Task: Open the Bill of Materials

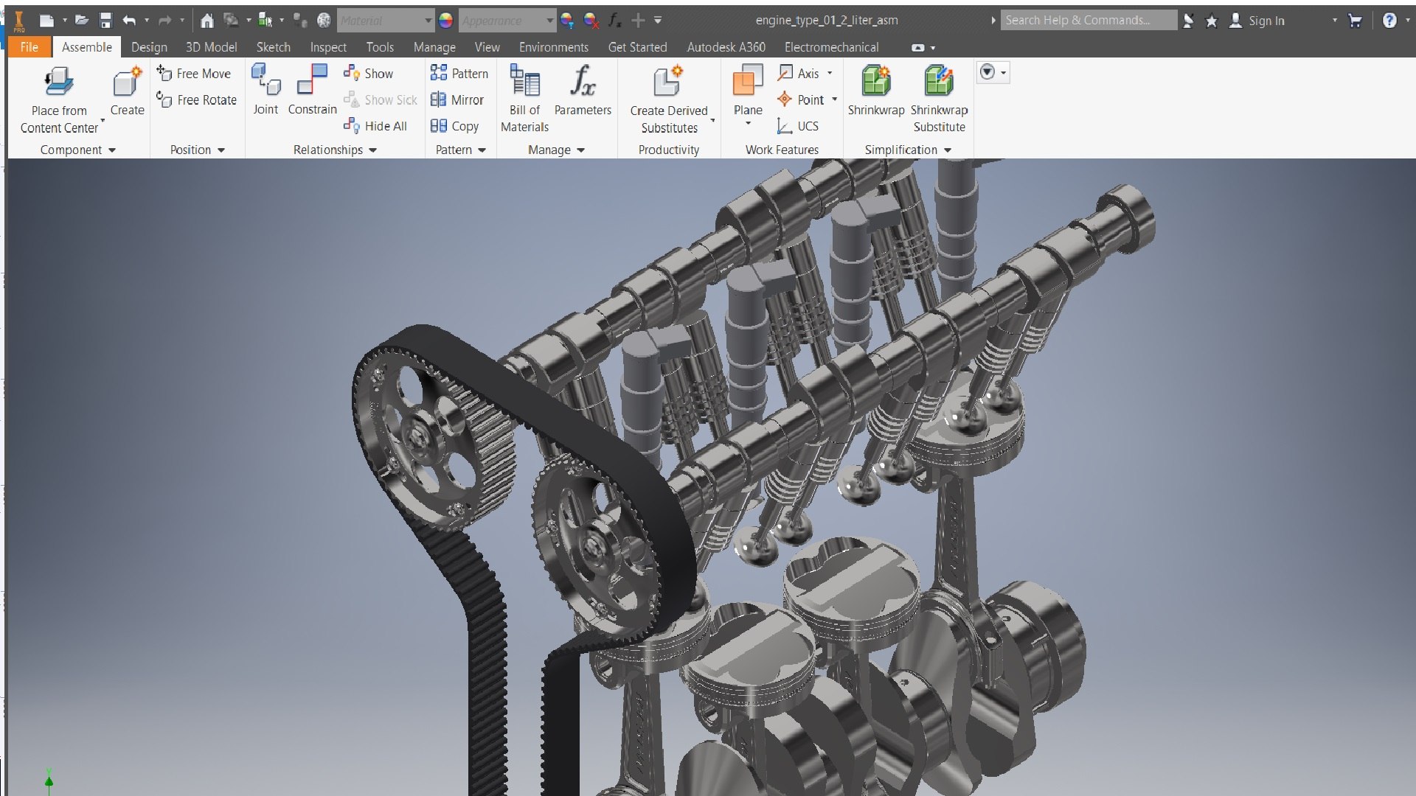Action: [x=524, y=98]
